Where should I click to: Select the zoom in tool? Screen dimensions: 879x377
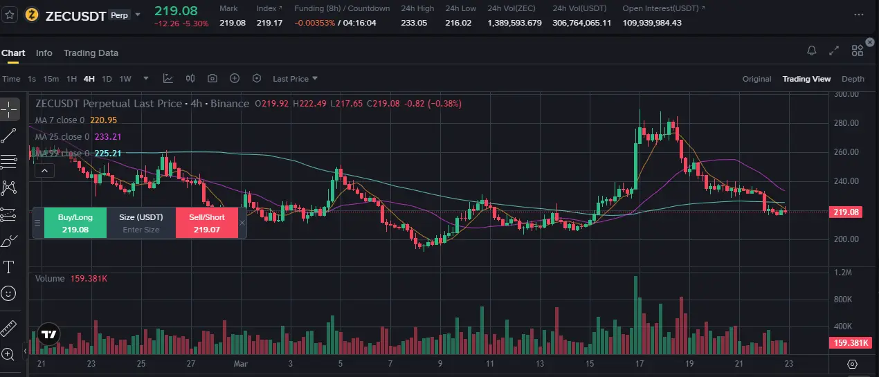(x=9, y=354)
